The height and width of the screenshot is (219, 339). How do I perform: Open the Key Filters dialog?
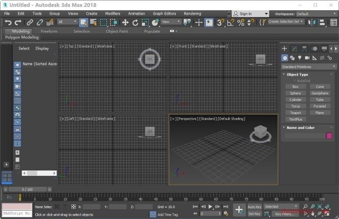(284, 214)
